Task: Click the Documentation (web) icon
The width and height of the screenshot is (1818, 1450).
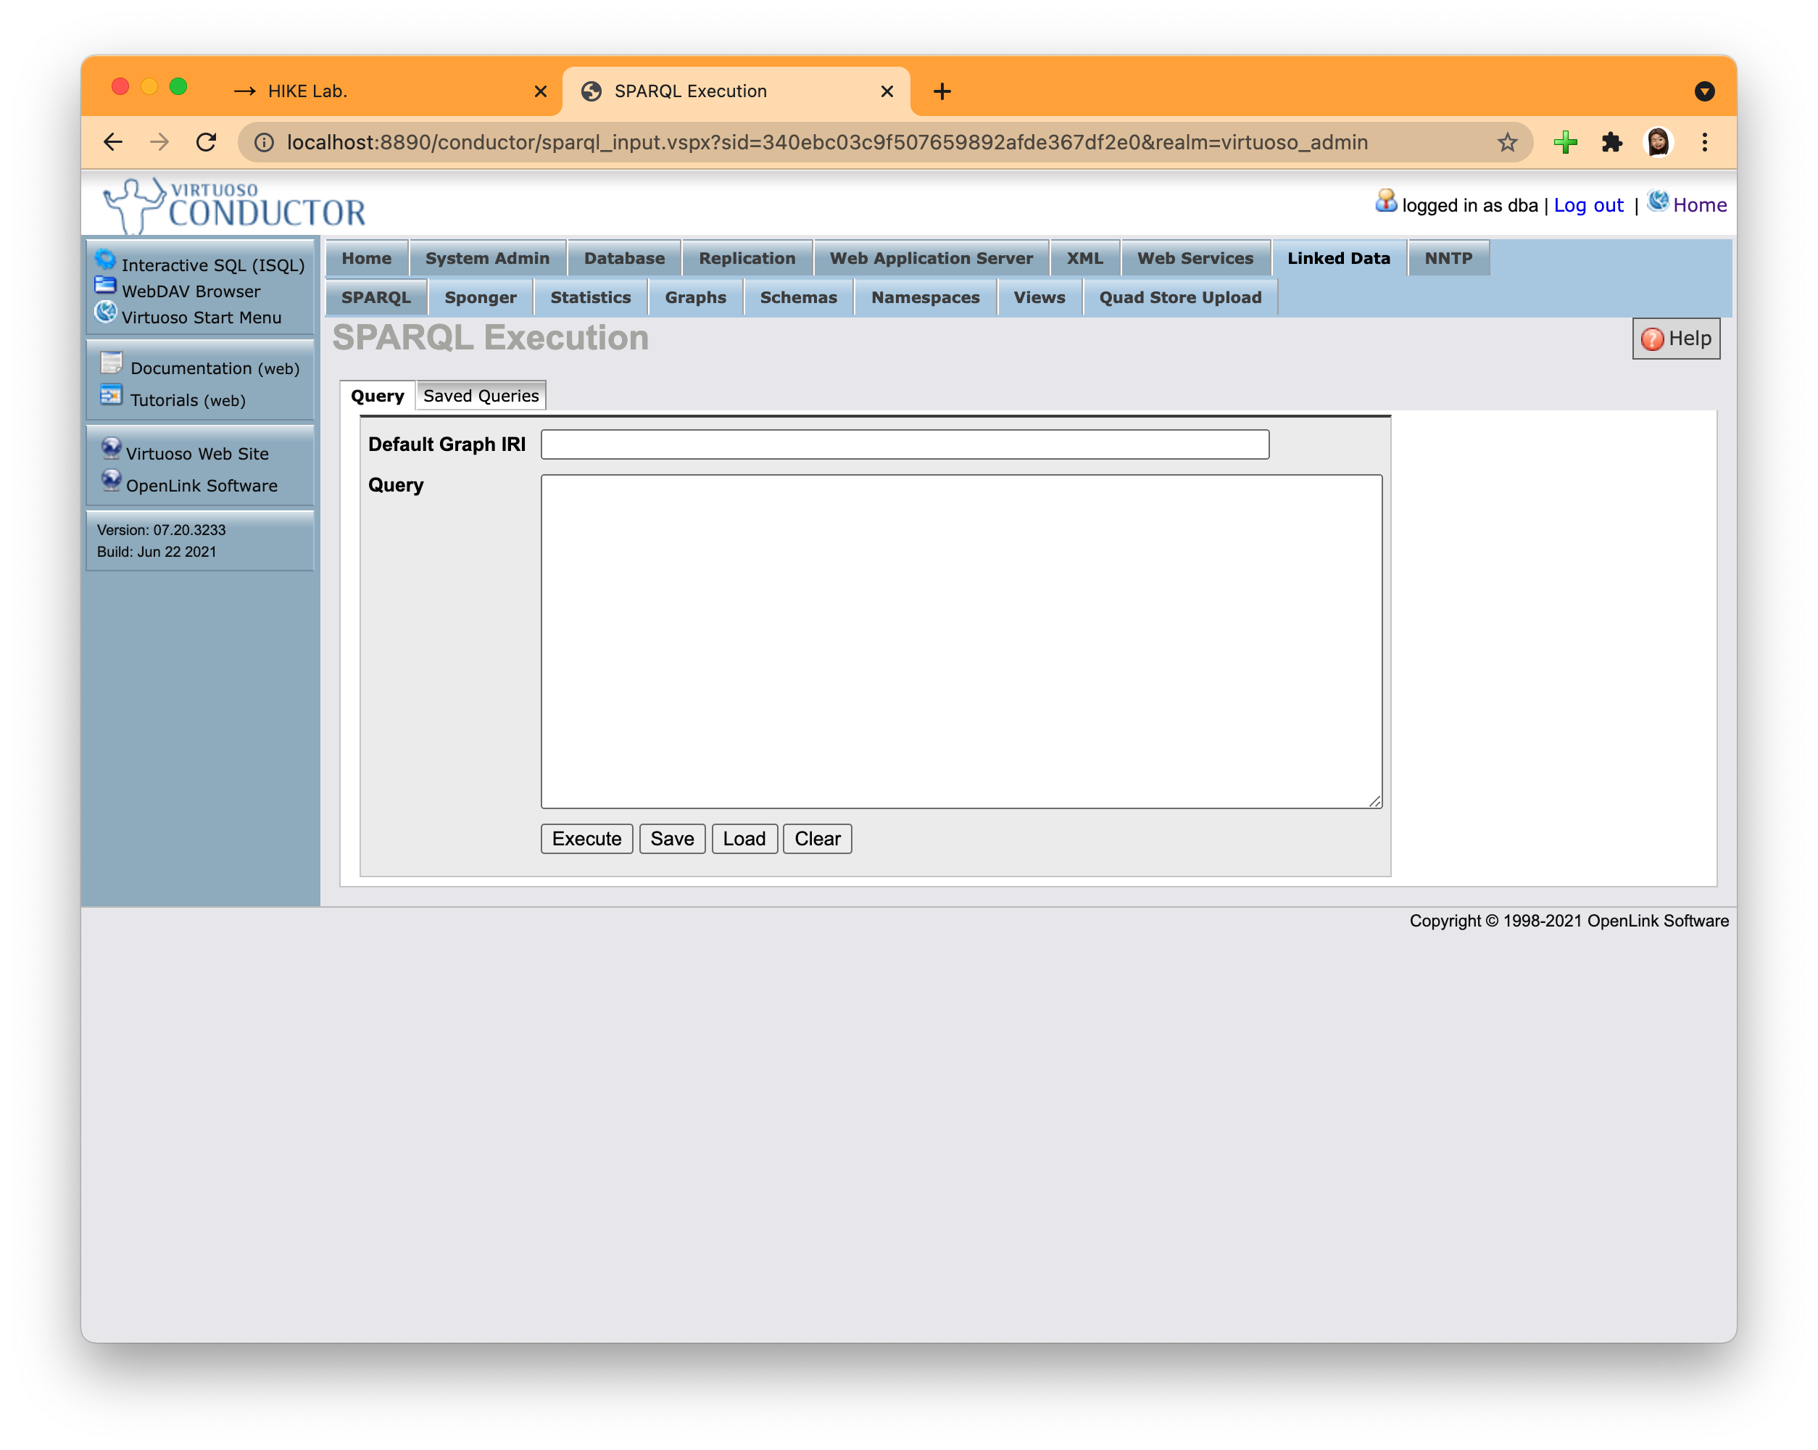Action: (x=112, y=362)
